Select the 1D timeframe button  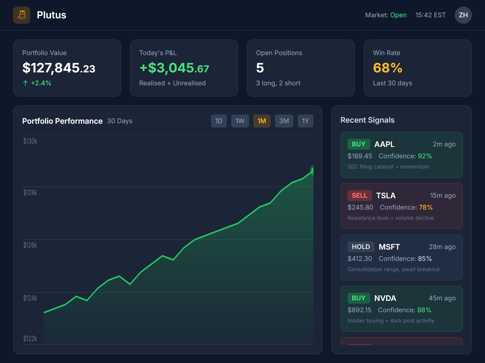(219, 121)
